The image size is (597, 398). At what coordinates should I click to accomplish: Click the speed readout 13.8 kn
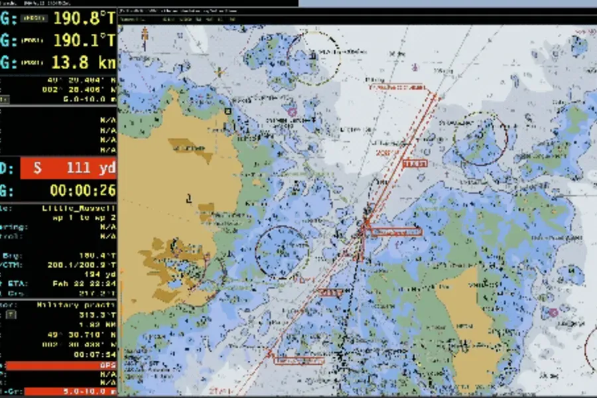coord(84,62)
